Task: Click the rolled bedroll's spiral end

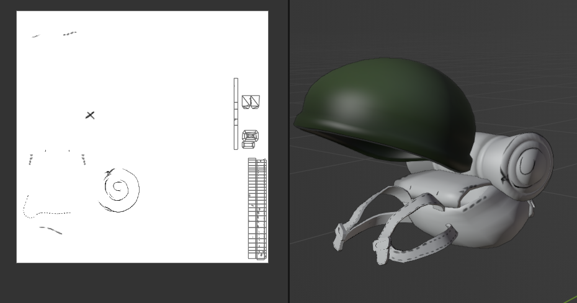Action: 527,164
